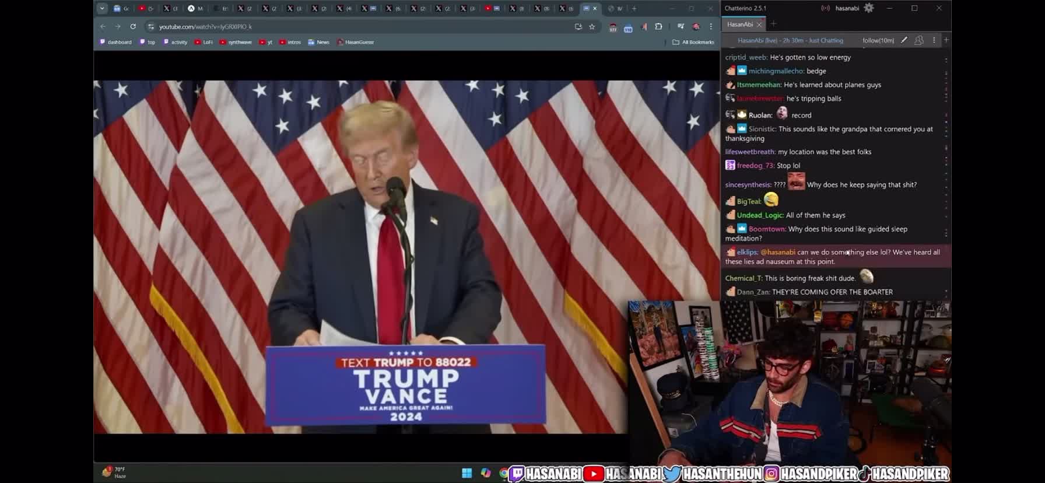
Task: Click the YouTube video player
Action: (360, 257)
